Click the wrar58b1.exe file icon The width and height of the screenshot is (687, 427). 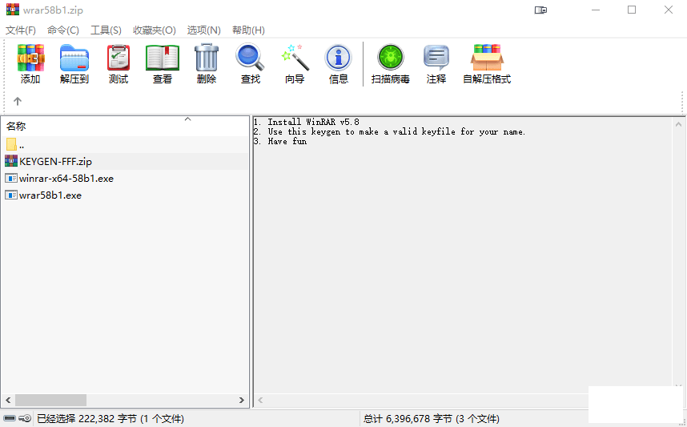(x=11, y=195)
